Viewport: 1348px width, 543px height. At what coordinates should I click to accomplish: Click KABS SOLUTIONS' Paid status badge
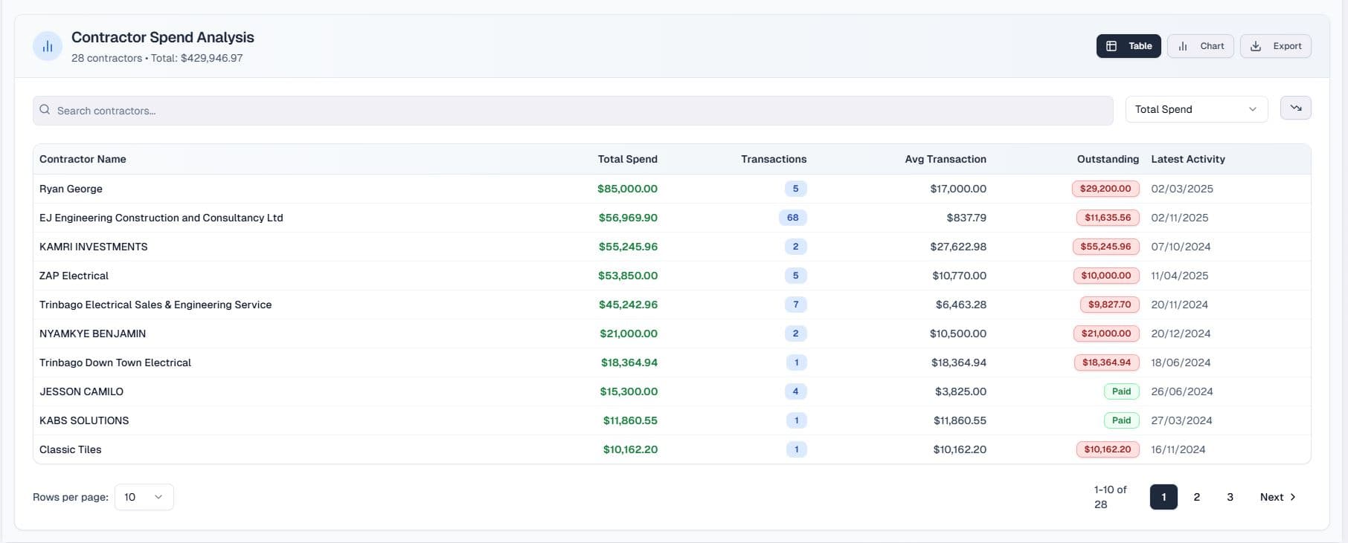click(1121, 420)
